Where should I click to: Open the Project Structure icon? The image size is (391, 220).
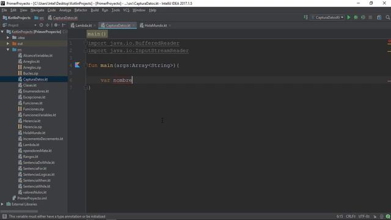coord(379,18)
